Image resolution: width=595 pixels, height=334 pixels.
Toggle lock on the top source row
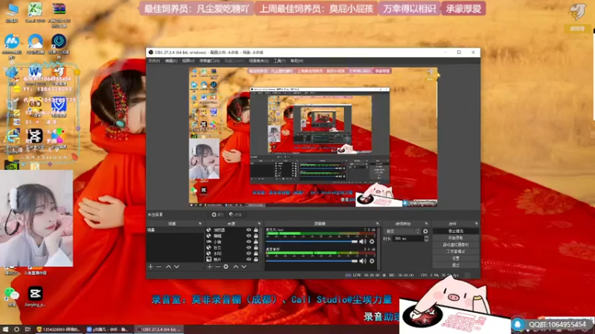point(256,230)
